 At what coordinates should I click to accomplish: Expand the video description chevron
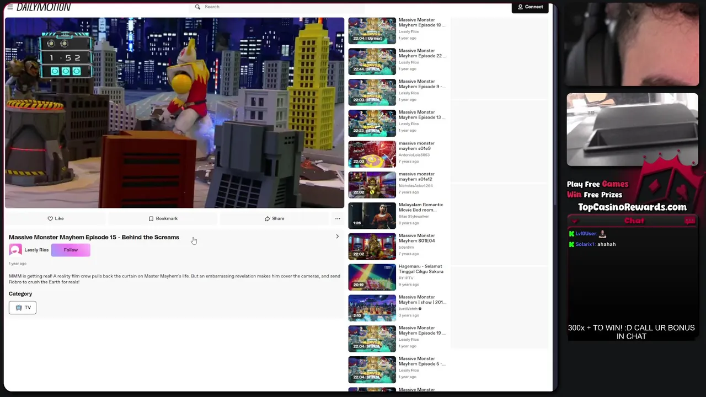337,237
